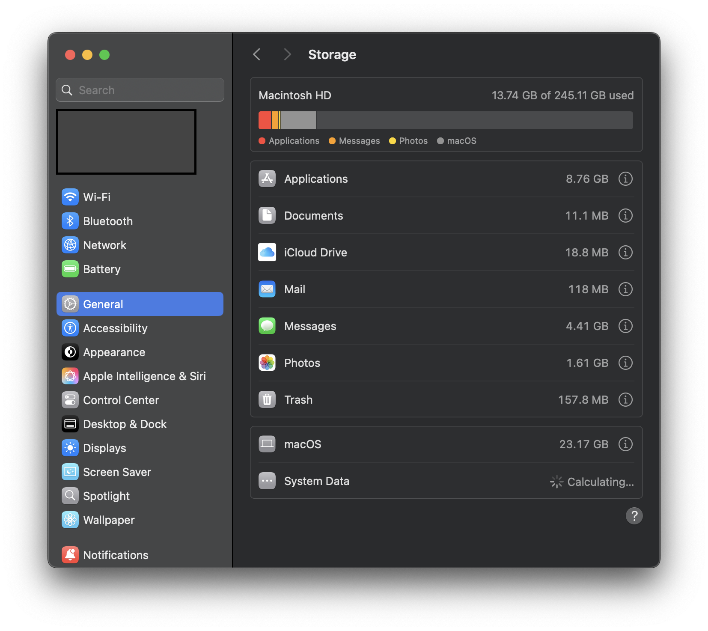Open Accessibility settings

coord(140,328)
